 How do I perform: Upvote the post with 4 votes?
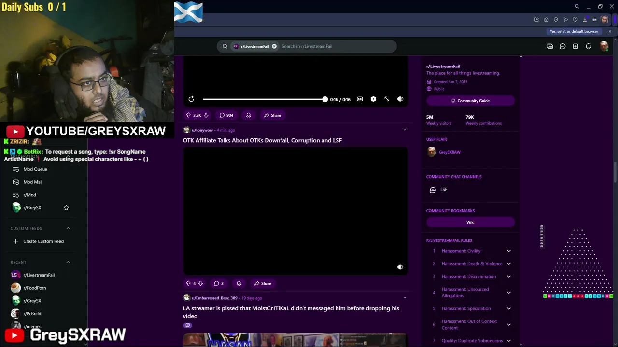[x=188, y=283]
